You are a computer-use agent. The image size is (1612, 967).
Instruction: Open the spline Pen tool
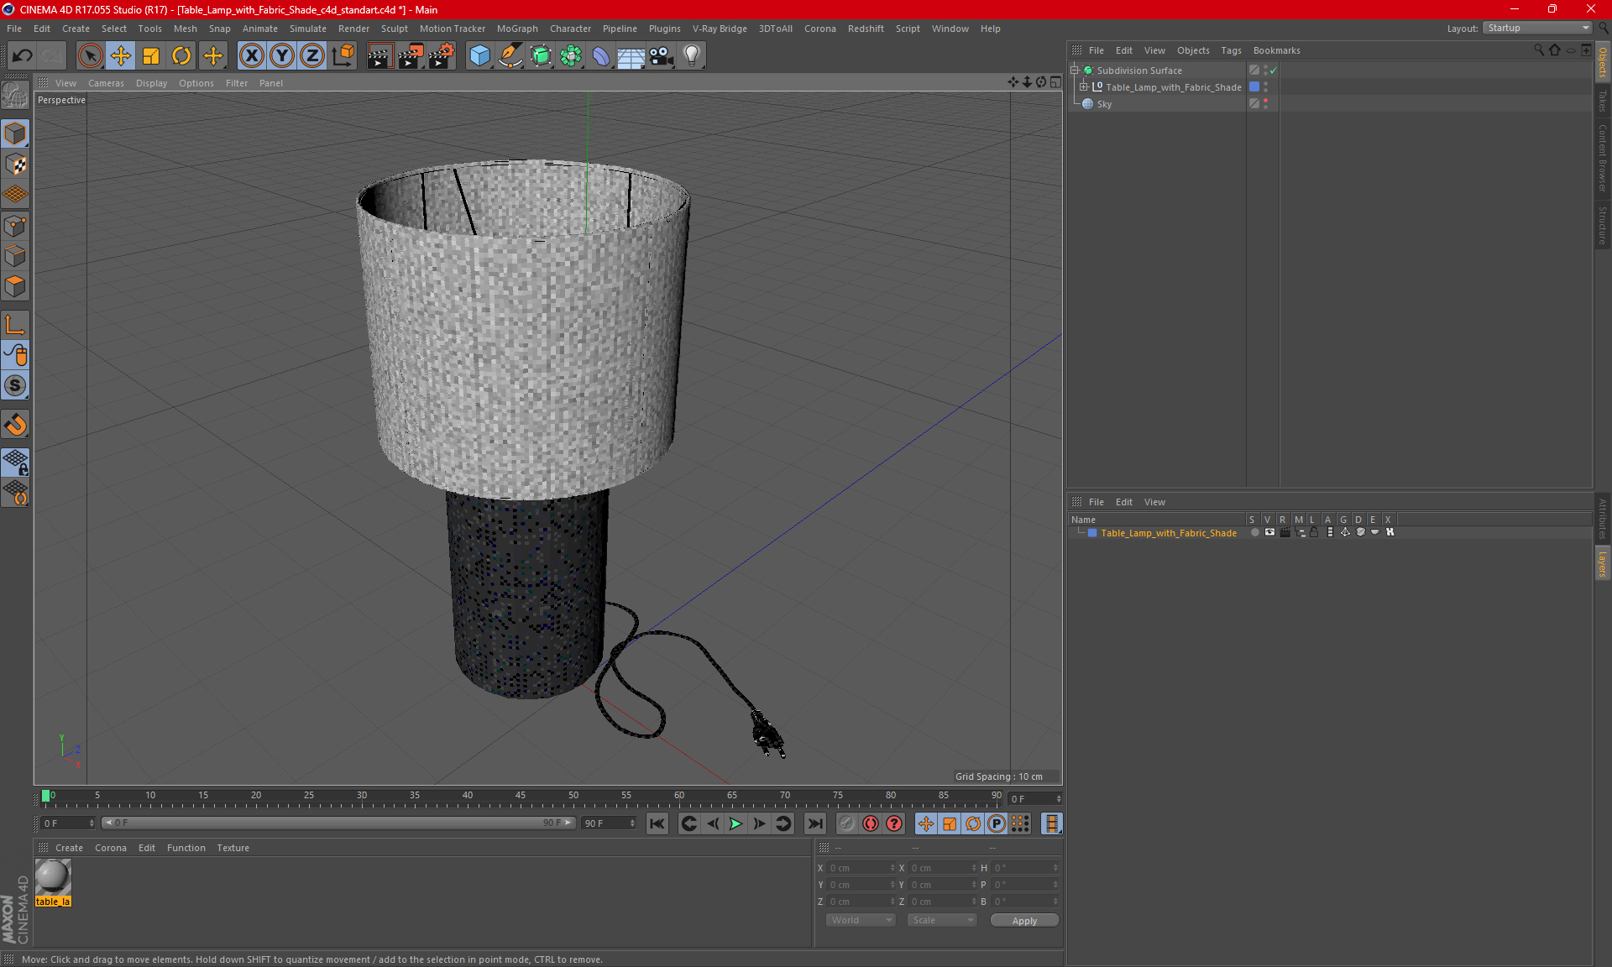point(510,56)
